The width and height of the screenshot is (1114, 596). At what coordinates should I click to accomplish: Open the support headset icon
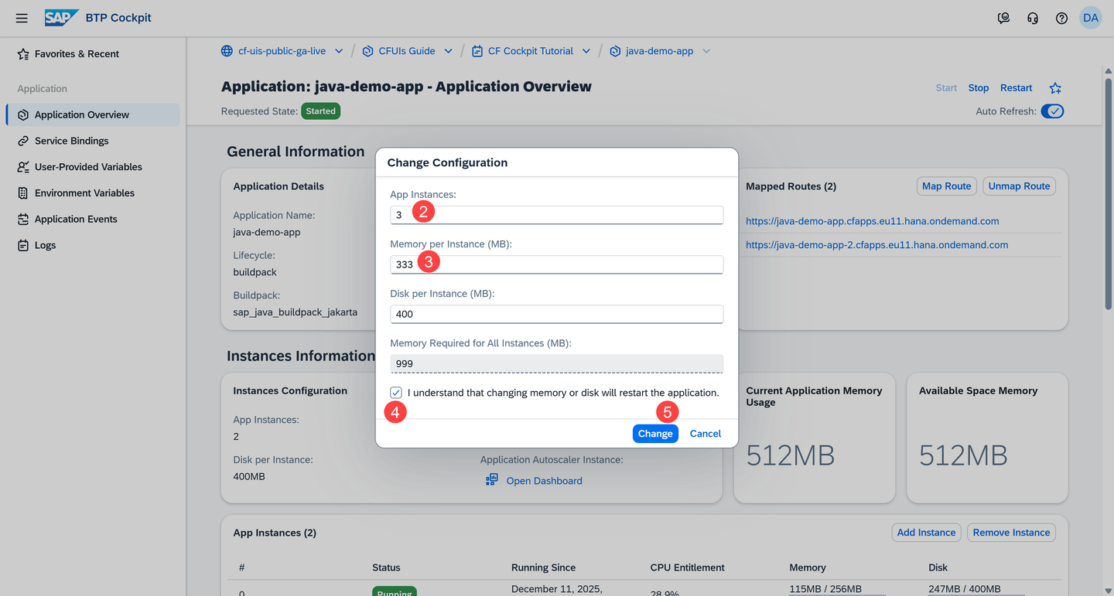click(1032, 18)
